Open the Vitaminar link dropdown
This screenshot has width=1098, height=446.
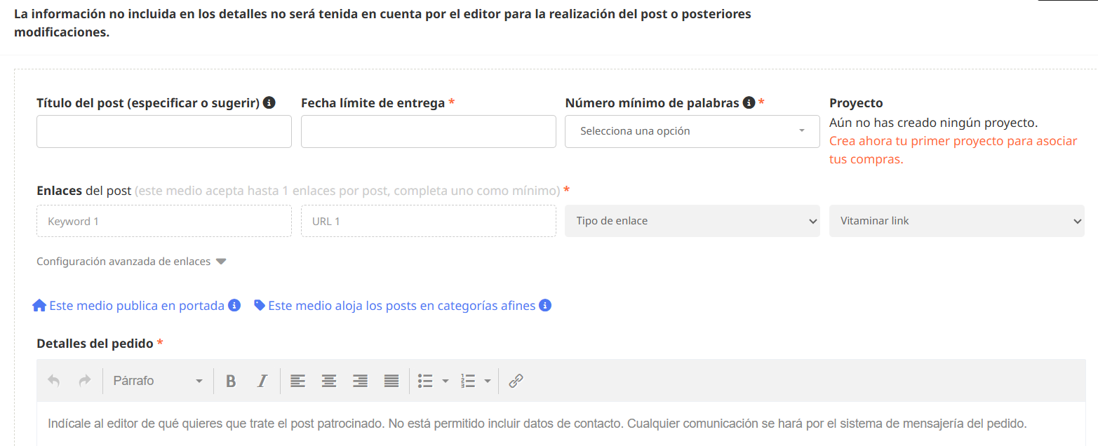tap(956, 220)
